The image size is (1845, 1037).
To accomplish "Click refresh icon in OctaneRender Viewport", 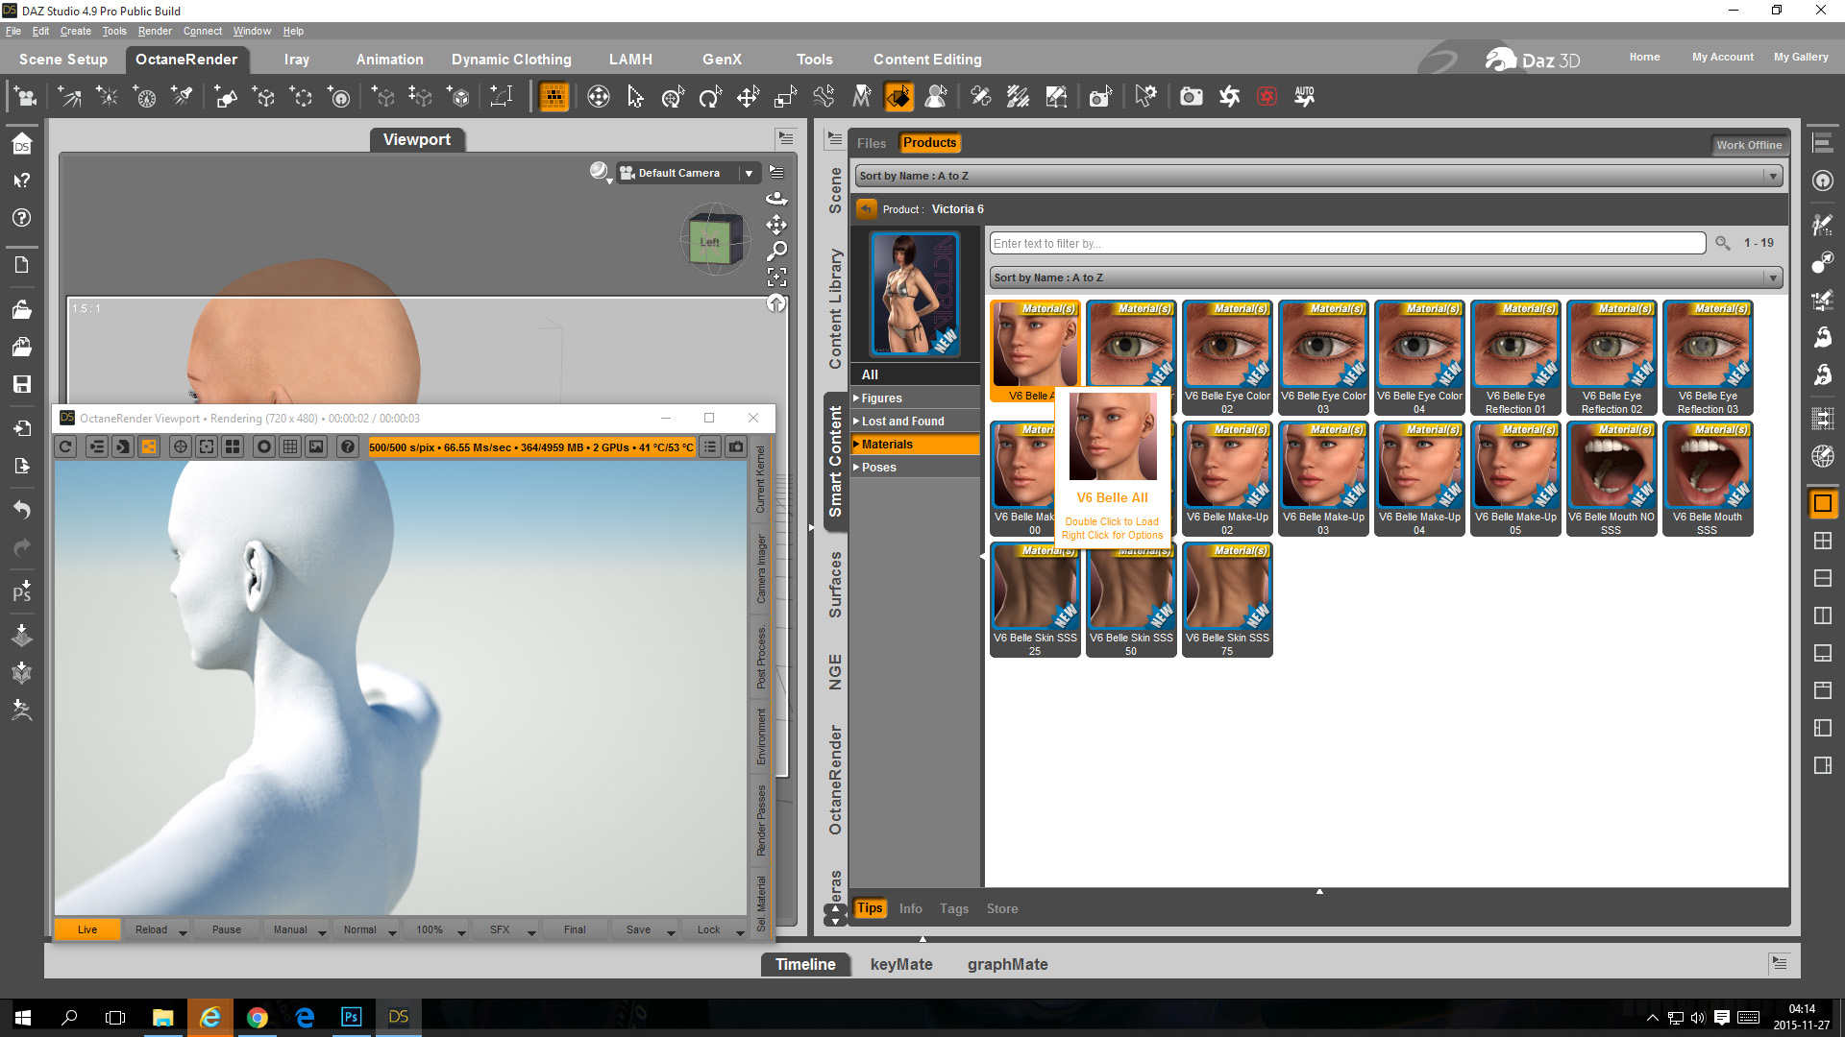I will pyautogui.click(x=65, y=446).
